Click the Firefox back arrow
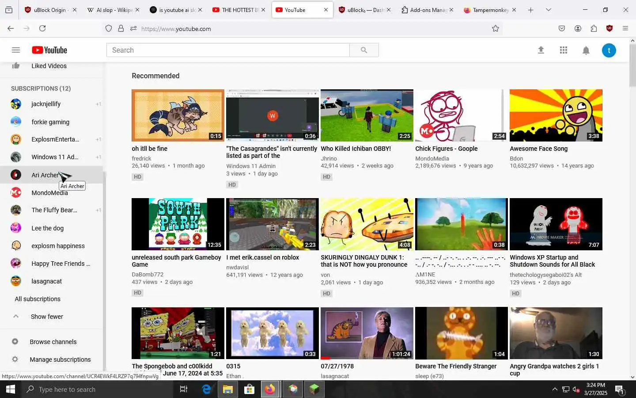 (11, 28)
